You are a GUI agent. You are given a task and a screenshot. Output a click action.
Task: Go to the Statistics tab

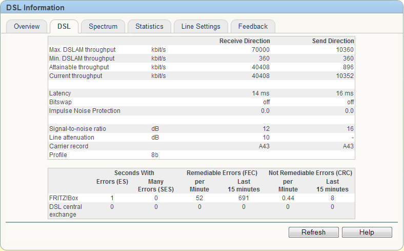pos(149,27)
